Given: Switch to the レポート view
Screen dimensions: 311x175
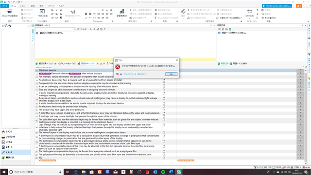Looking at the screenshot, I should click(16, 147).
